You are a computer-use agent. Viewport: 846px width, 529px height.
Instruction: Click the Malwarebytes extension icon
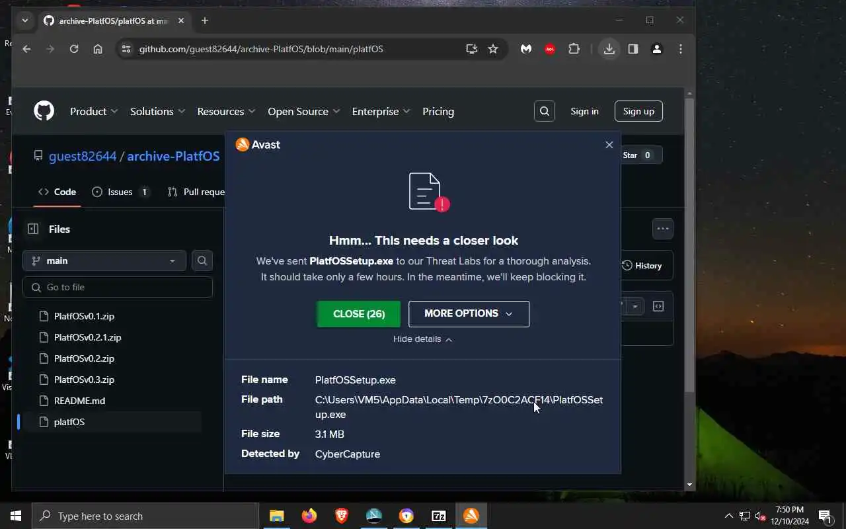click(x=526, y=49)
